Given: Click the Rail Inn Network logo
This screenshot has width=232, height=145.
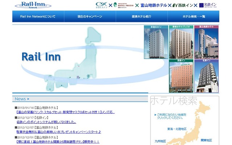Looking at the screenshot, I should pyautogui.click(x=33, y=5).
